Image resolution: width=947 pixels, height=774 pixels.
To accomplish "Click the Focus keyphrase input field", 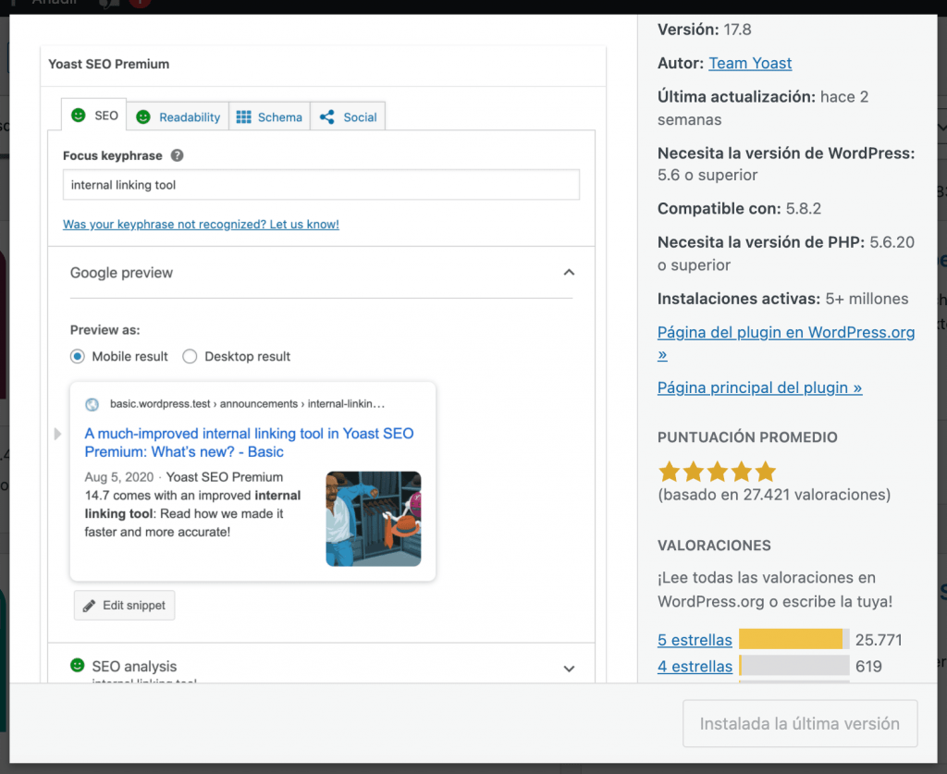I will pos(321,185).
